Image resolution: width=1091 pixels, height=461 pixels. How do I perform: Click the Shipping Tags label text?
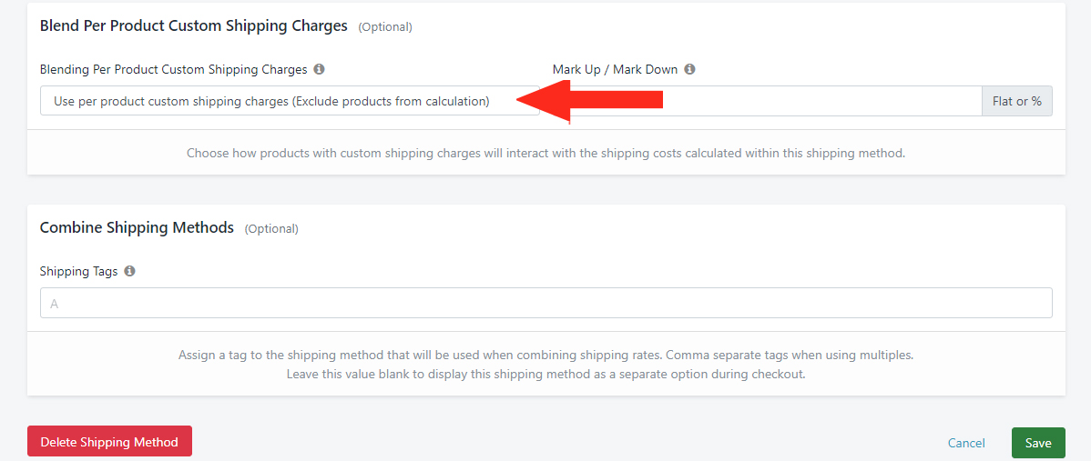click(x=78, y=272)
